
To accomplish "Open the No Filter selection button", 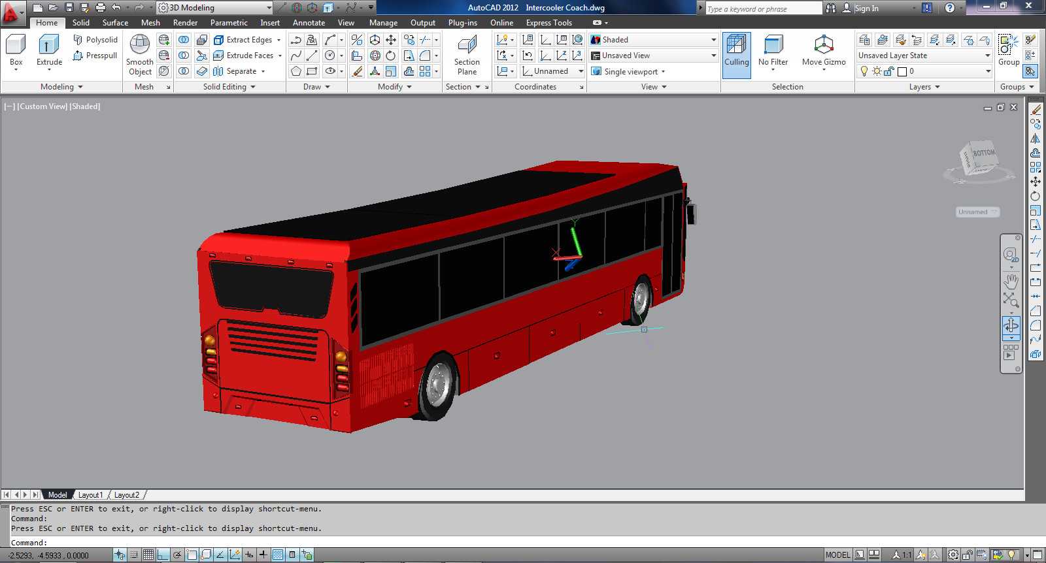I will pos(773,51).
